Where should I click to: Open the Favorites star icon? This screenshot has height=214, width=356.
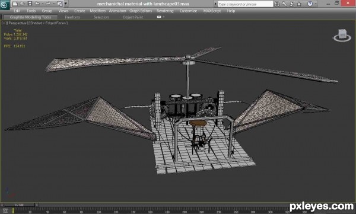click(299, 4)
